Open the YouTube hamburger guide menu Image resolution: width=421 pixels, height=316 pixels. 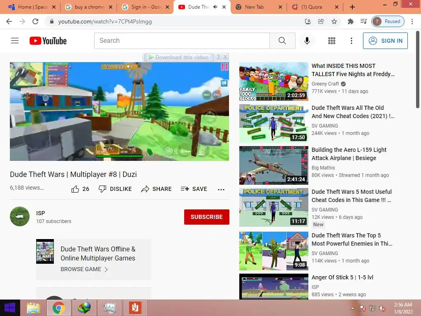pyautogui.click(x=15, y=41)
